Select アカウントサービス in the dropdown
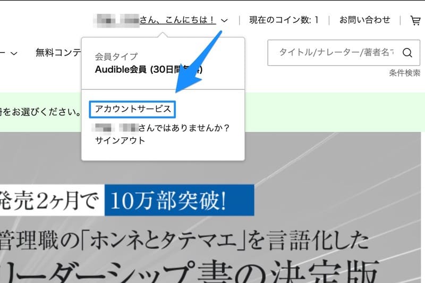425x283 pixels. 132,109
